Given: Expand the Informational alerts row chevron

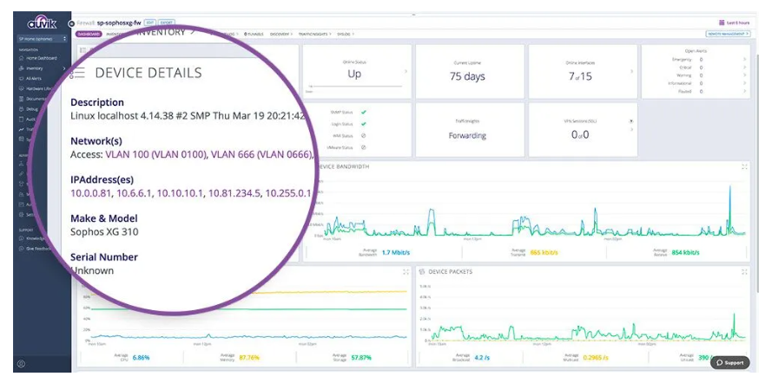Looking at the screenshot, I should pyautogui.click(x=744, y=83).
